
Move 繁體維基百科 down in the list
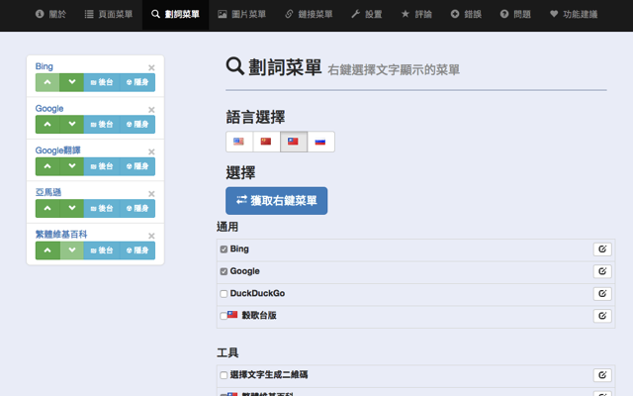pyautogui.click(x=72, y=250)
